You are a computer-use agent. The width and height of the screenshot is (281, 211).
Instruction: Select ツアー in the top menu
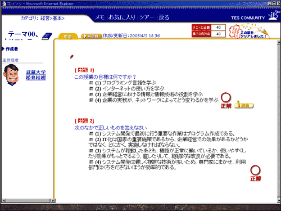(x=147, y=17)
